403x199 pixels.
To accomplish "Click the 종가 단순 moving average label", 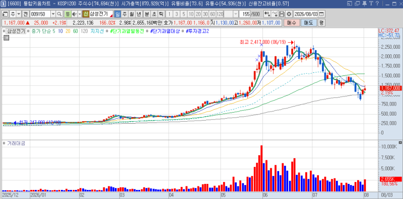I will (x=42, y=31).
